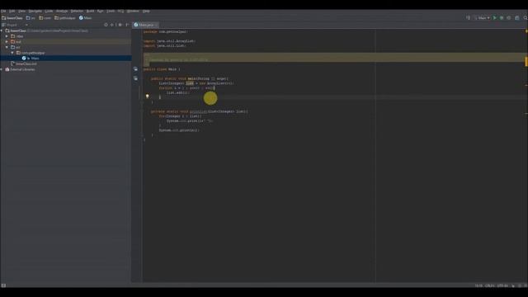Click the green Run button
The width and height of the screenshot is (528, 297).
tap(495, 18)
